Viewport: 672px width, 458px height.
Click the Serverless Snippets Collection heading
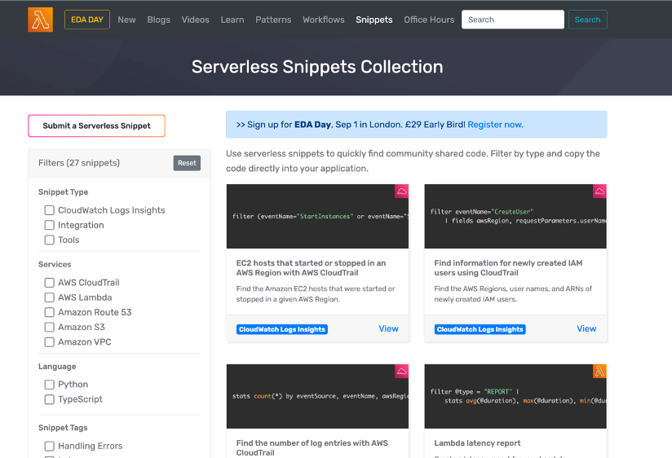(317, 67)
